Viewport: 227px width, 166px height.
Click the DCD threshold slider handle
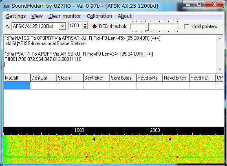pos(147,26)
